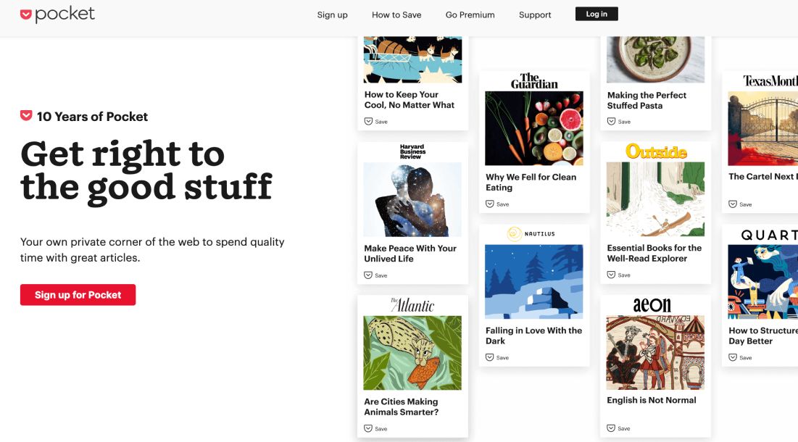Save the Are Cities Making Animals Smarter article
This screenshot has width=798, height=442.
(375, 429)
